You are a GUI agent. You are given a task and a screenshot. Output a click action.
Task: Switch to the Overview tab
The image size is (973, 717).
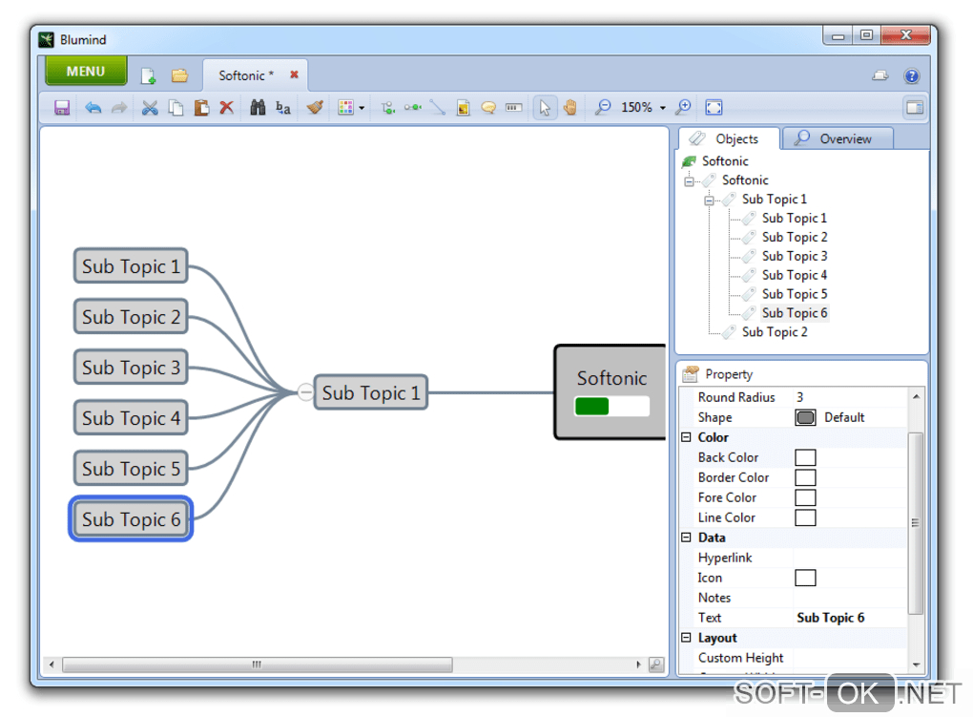click(x=838, y=138)
